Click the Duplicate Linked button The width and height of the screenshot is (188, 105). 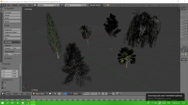point(12,32)
